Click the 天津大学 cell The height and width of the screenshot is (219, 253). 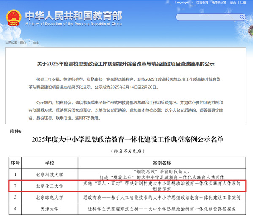coord(49,209)
